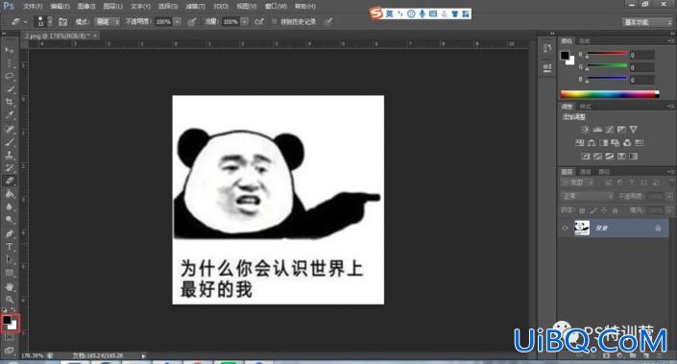677x364 pixels.
Task: Select the Eyedropper tool
Action: (x=9, y=115)
